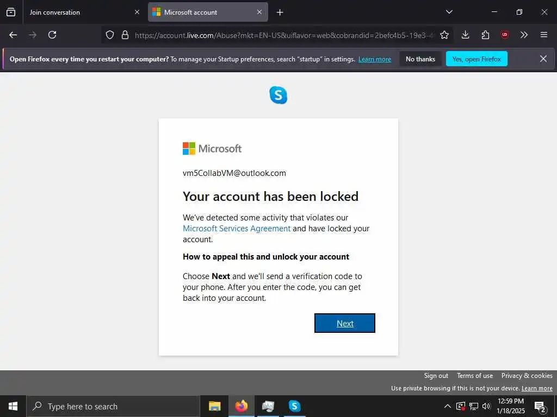Open the tracking protection shield icon
Image resolution: width=557 pixels, height=417 pixels.
click(x=110, y=35)
